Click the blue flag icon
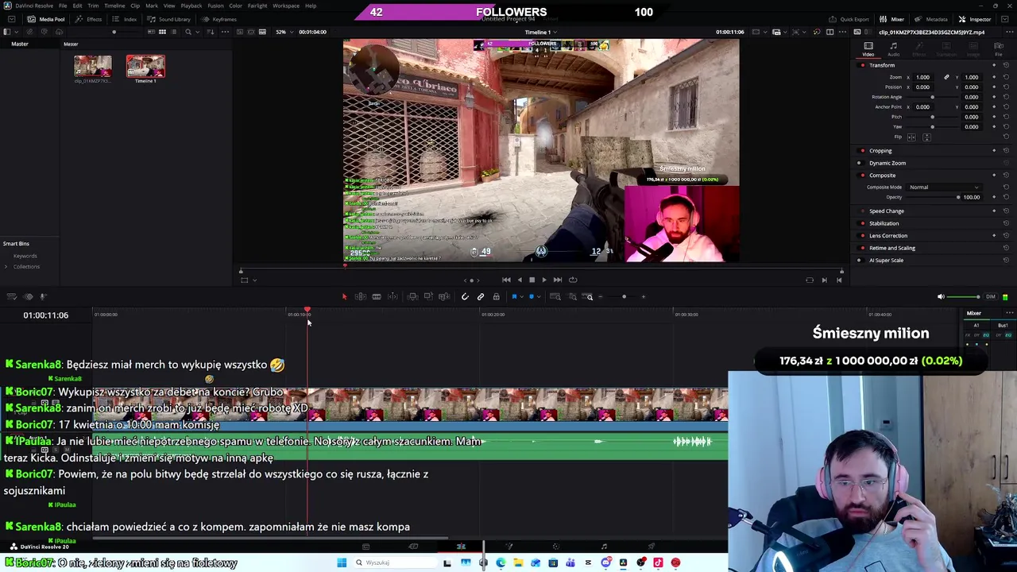Viewport: 1017px width, 572px height. [514, 296]
